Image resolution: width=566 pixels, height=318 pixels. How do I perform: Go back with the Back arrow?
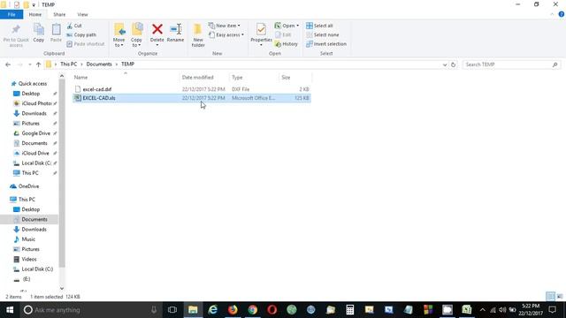point(8,64)
